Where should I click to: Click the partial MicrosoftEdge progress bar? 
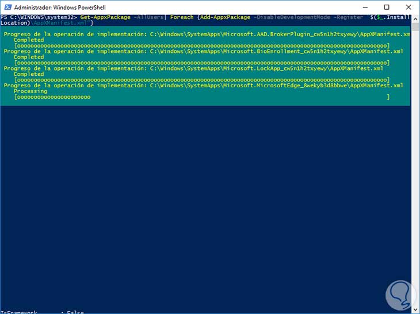pyautogui.click(x=202, y=97)
